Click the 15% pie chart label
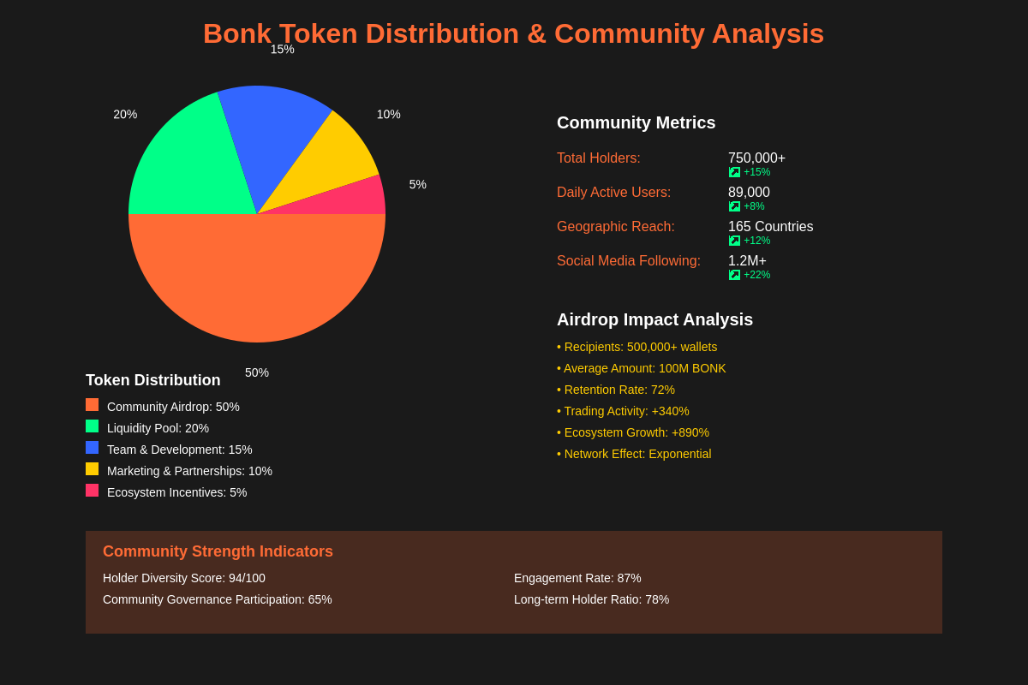 pyautogui.click(x=283, y=49)
